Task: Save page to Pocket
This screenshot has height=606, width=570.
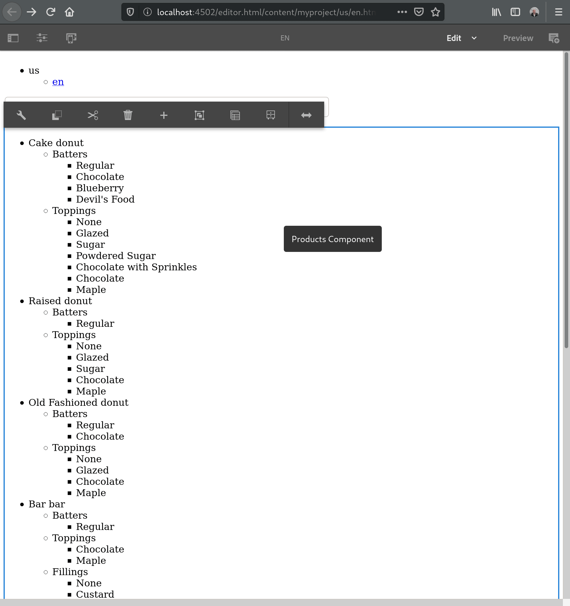Action: point(419,12)
